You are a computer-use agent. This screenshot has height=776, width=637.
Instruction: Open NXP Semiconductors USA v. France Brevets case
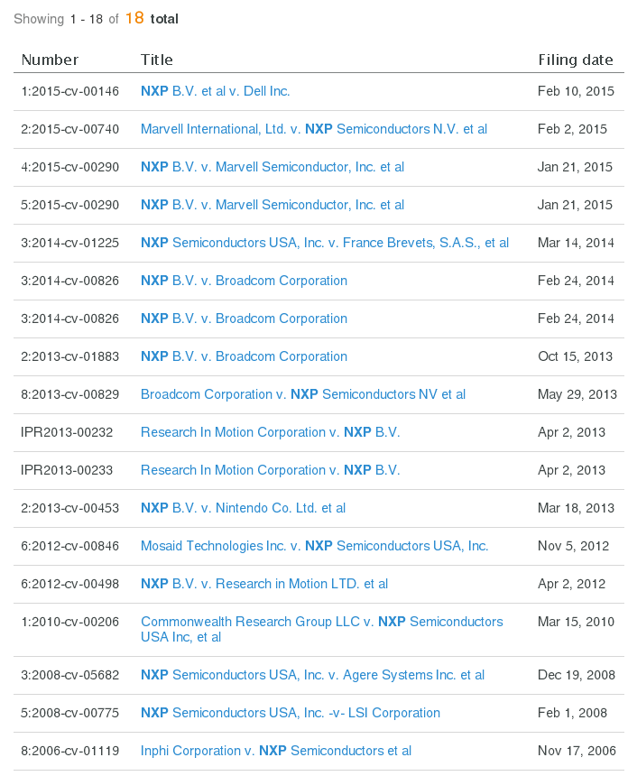pyautogui.click(x=324, y=243)
